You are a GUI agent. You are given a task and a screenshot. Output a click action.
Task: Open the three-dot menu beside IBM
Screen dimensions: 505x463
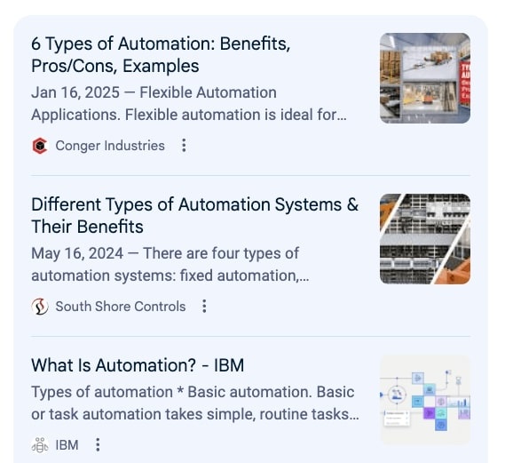coord(98,445)
